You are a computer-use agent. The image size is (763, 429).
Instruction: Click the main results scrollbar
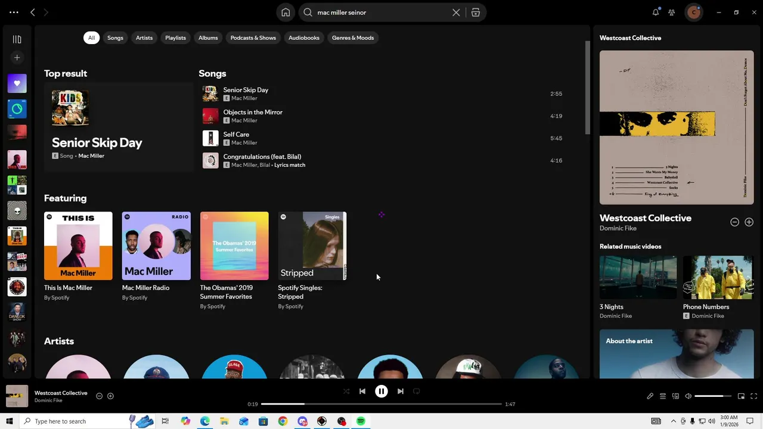click(x=587, y=88)
